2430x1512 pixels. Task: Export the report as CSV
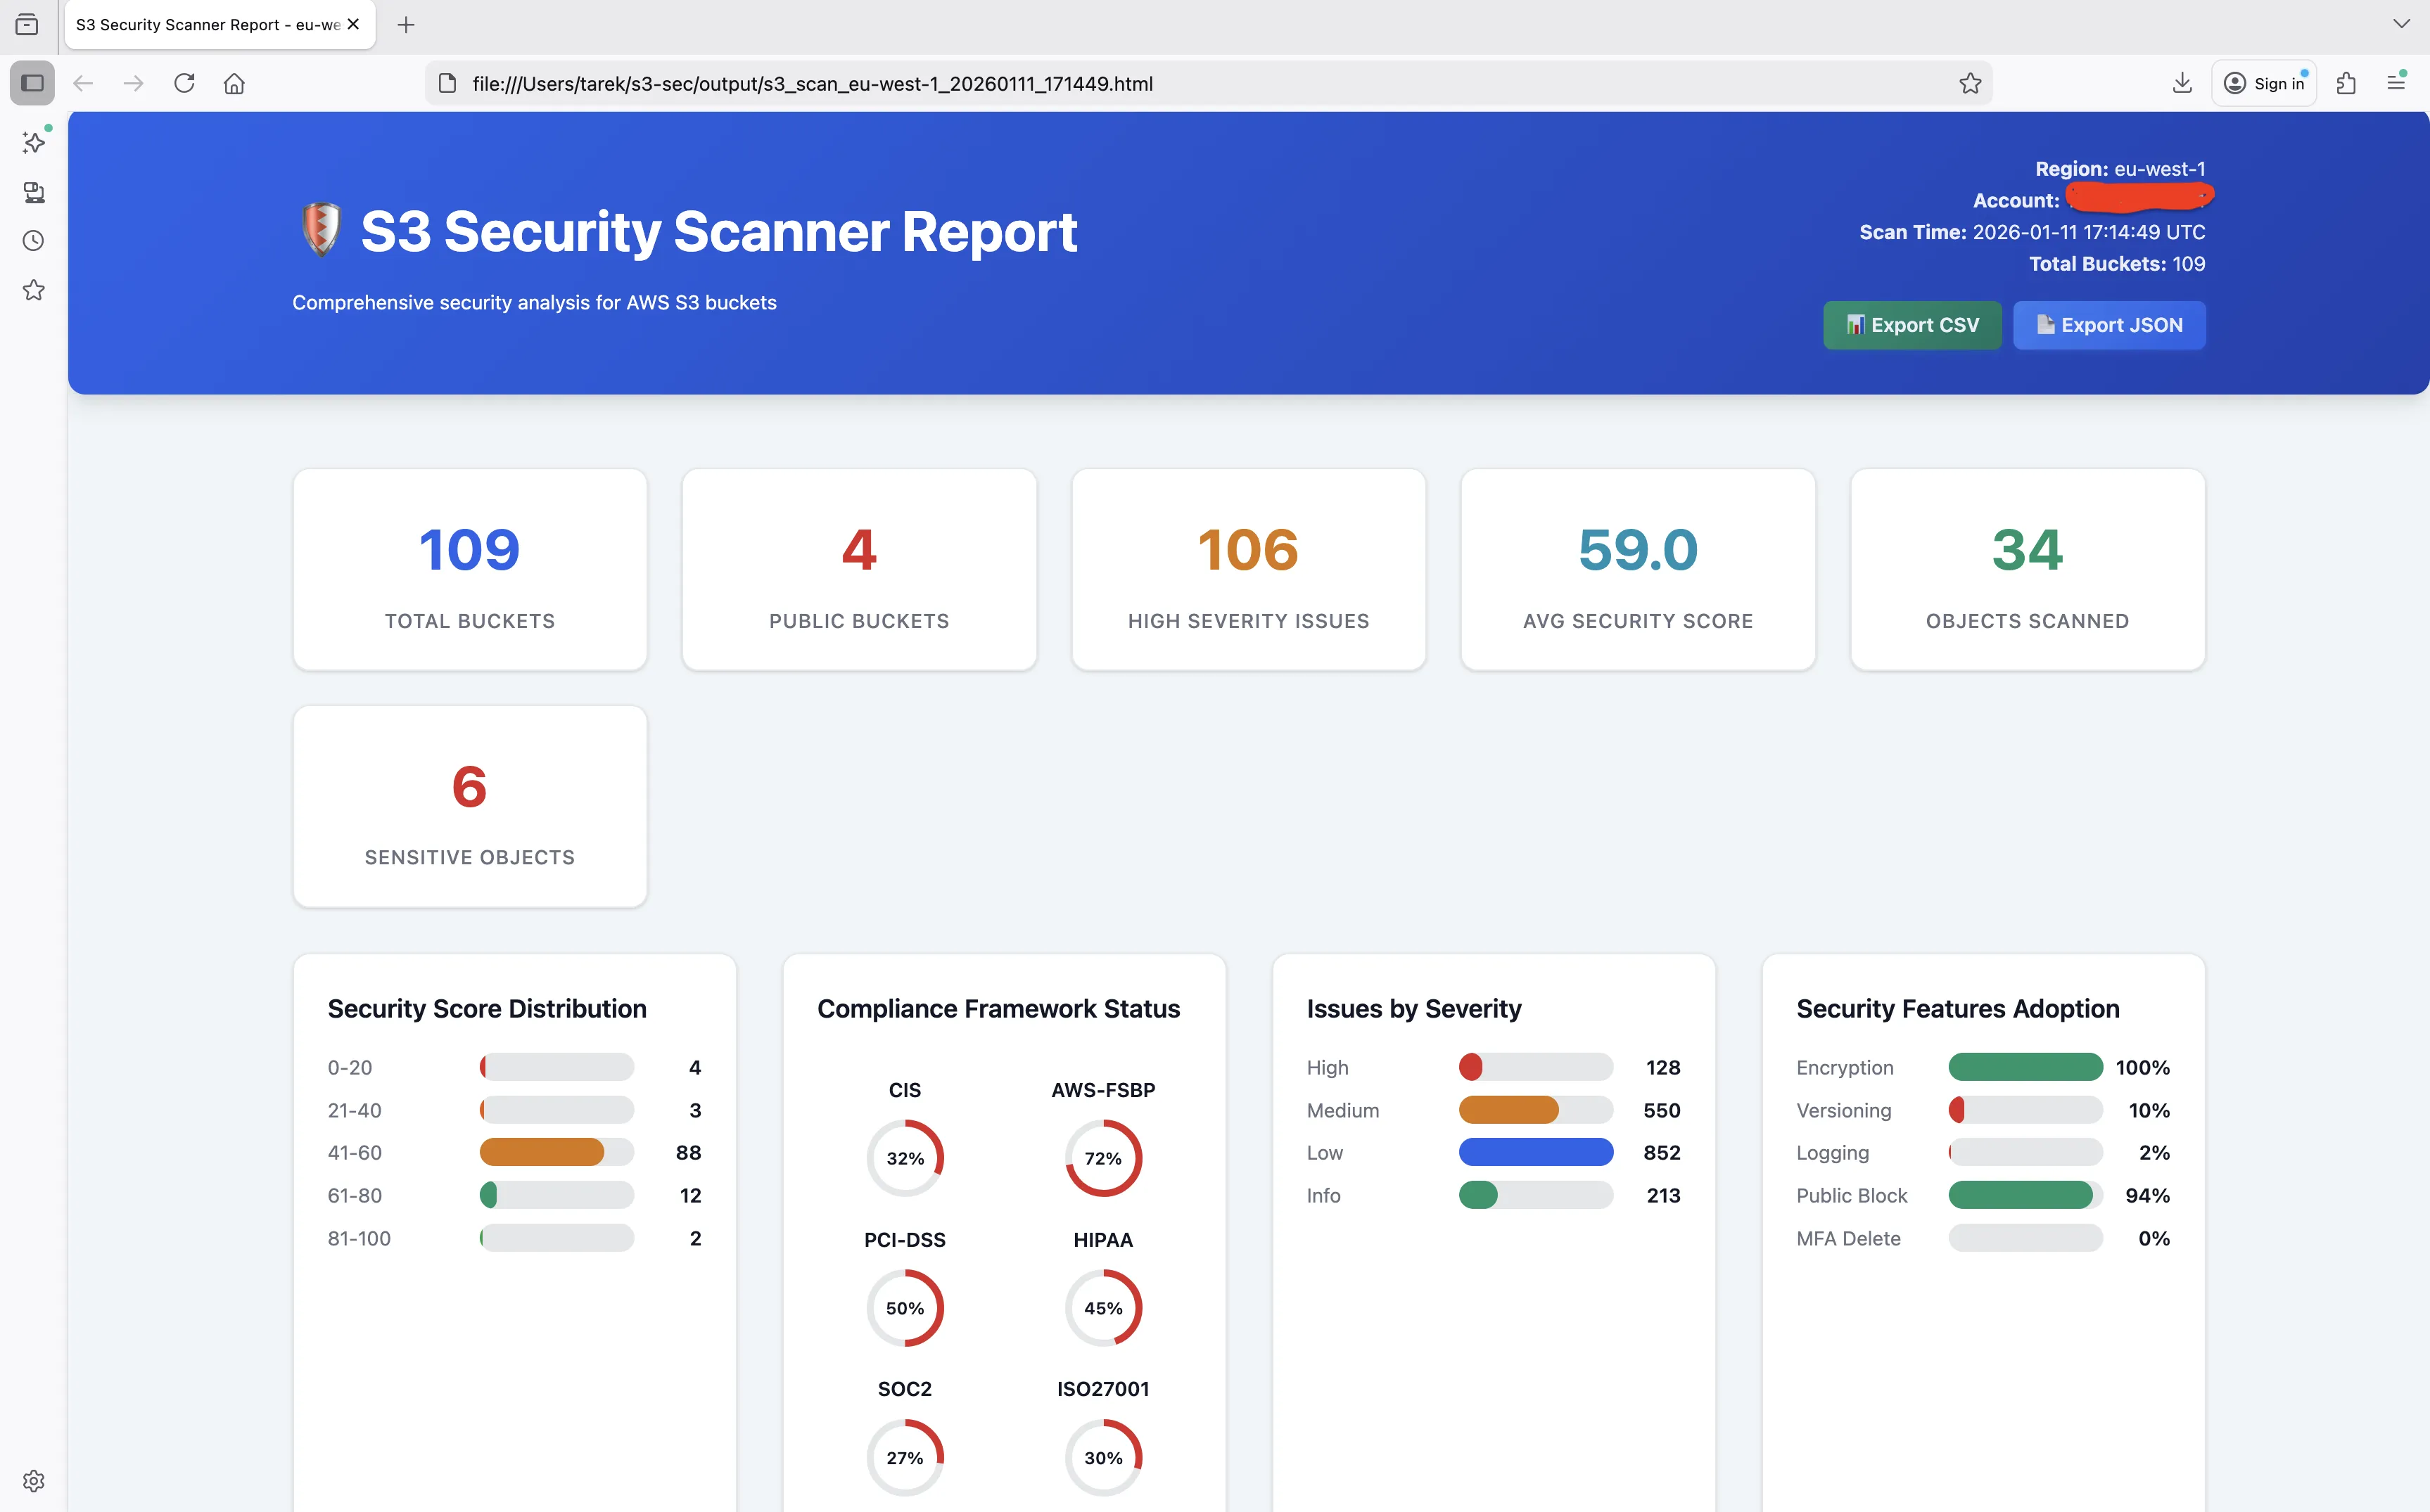point(1911,325)
